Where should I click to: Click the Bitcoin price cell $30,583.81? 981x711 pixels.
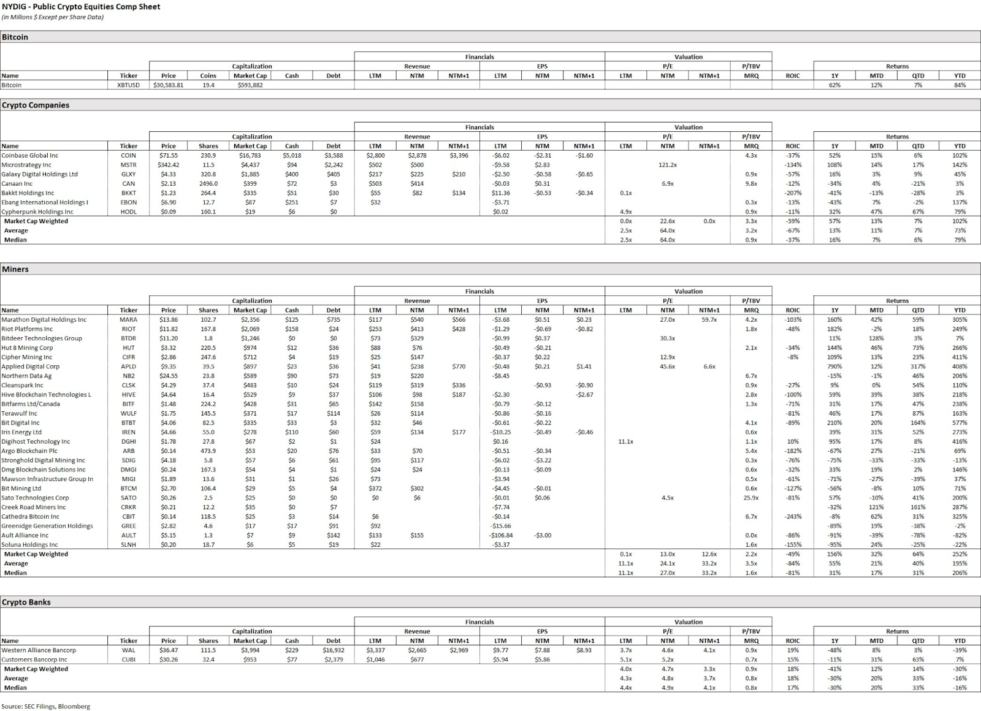169,85
